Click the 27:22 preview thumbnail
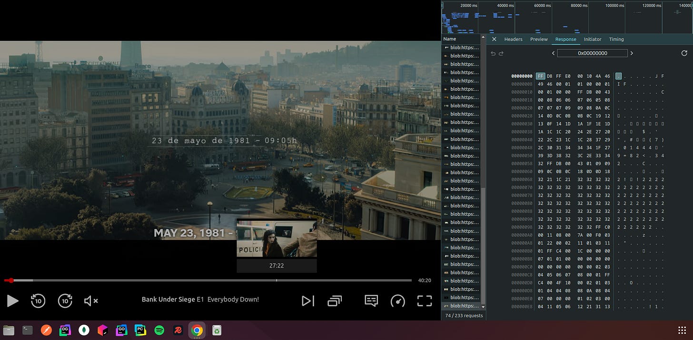This screenshot has height=340, width=693. (277, 238)
